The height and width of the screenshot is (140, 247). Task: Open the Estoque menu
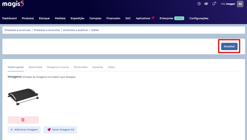44,18
